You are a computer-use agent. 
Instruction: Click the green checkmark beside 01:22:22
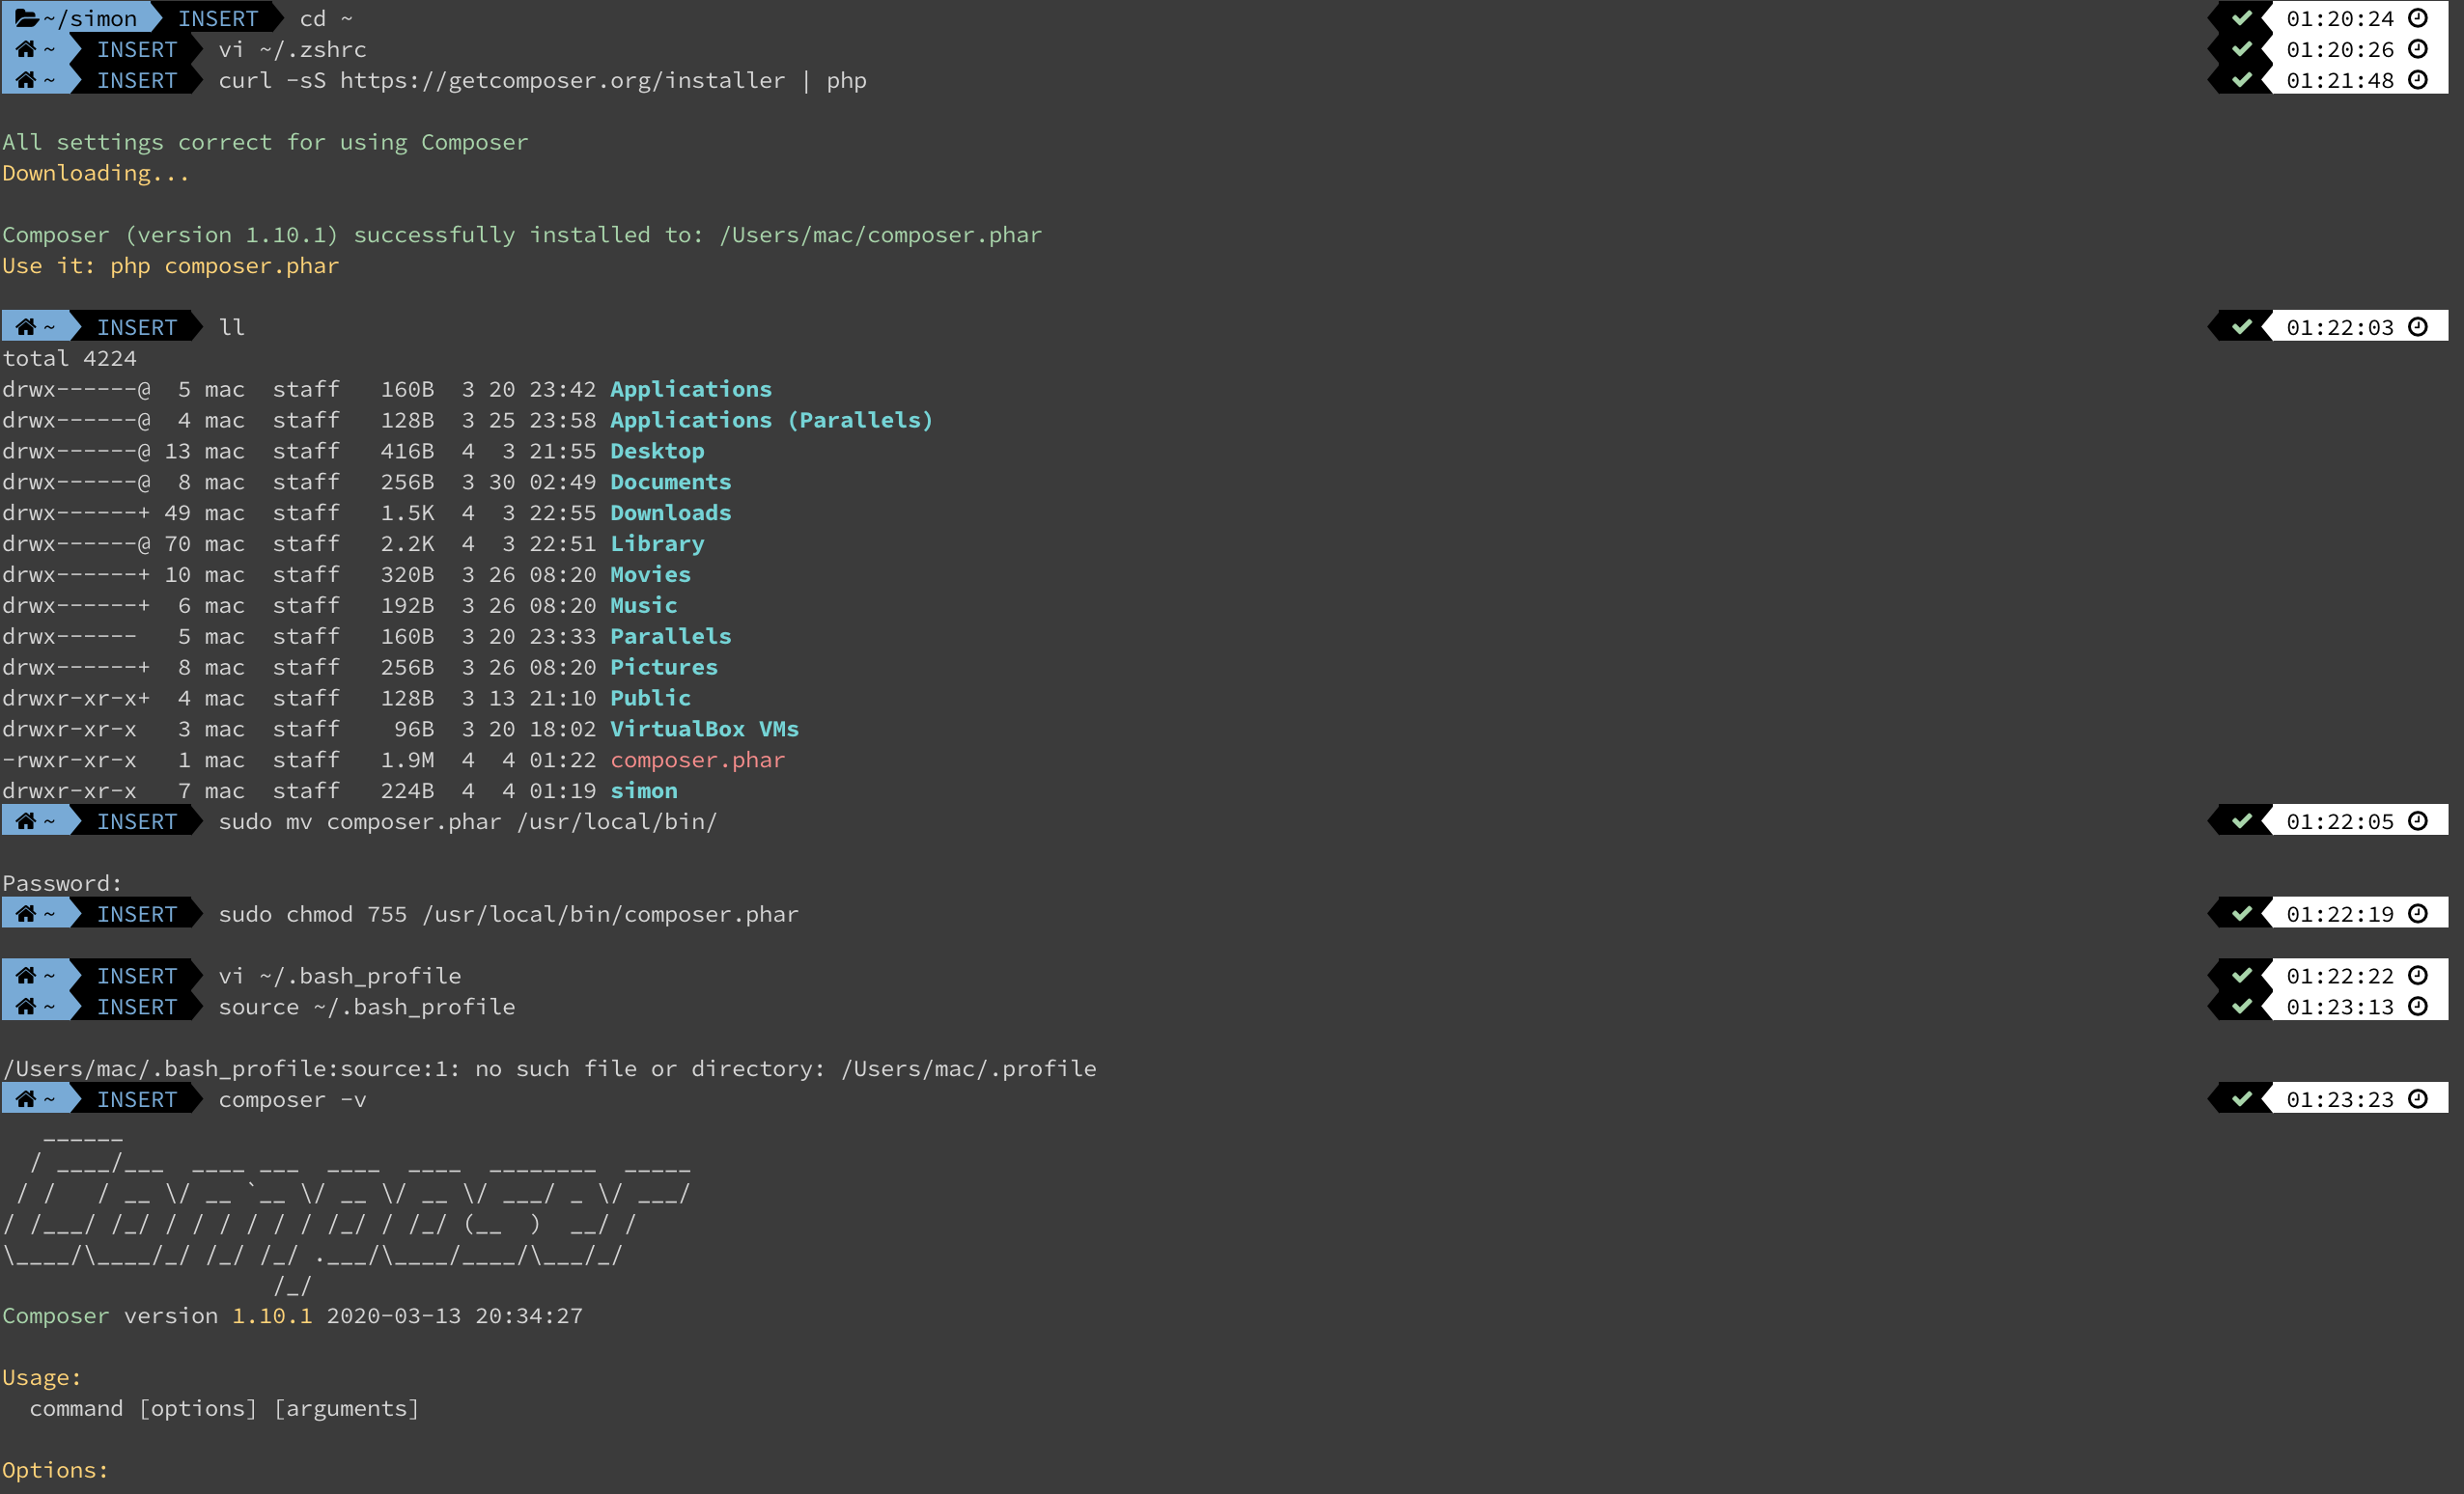click(x=2242, y=976)
